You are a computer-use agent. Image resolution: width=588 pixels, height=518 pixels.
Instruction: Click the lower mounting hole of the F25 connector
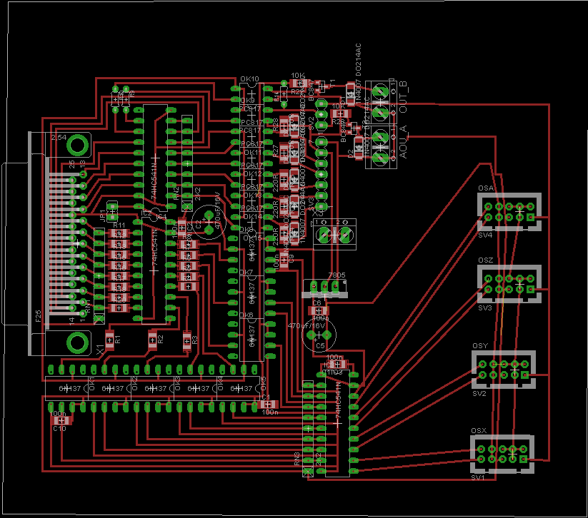coord(76,342)
